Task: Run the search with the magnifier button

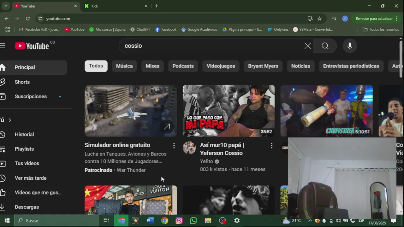Action: pos(325,46)
